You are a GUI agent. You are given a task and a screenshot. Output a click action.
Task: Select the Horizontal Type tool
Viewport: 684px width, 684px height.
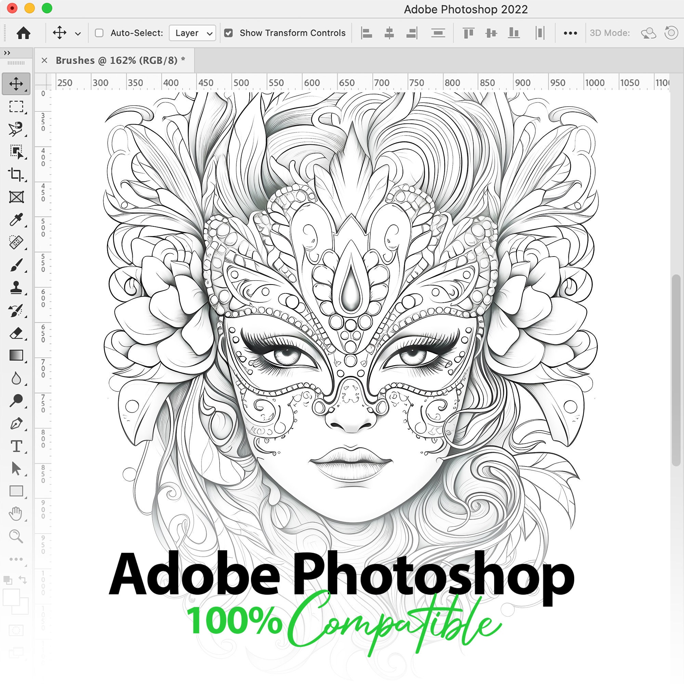(16, 446)
